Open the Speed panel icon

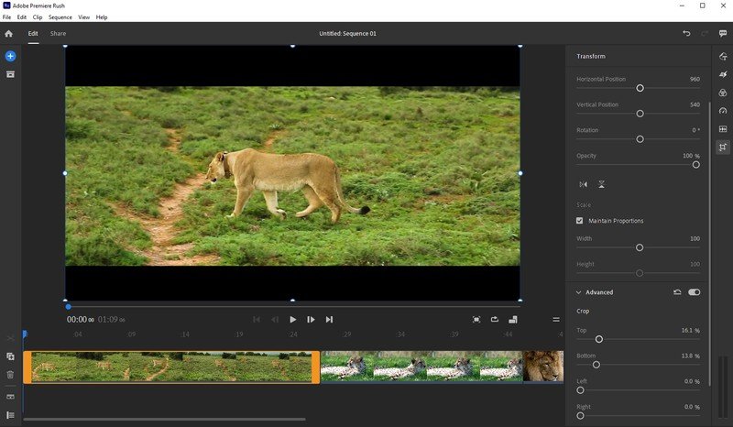tap(723, 111)
